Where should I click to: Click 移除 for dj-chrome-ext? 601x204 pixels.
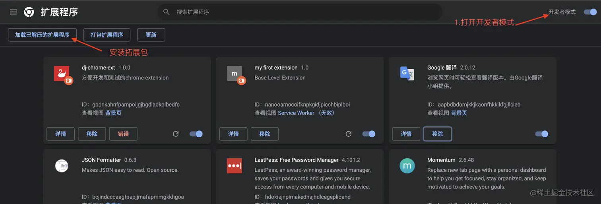(x=92, y=134)
